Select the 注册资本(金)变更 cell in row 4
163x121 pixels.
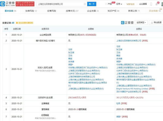click(x=45, y=98)
